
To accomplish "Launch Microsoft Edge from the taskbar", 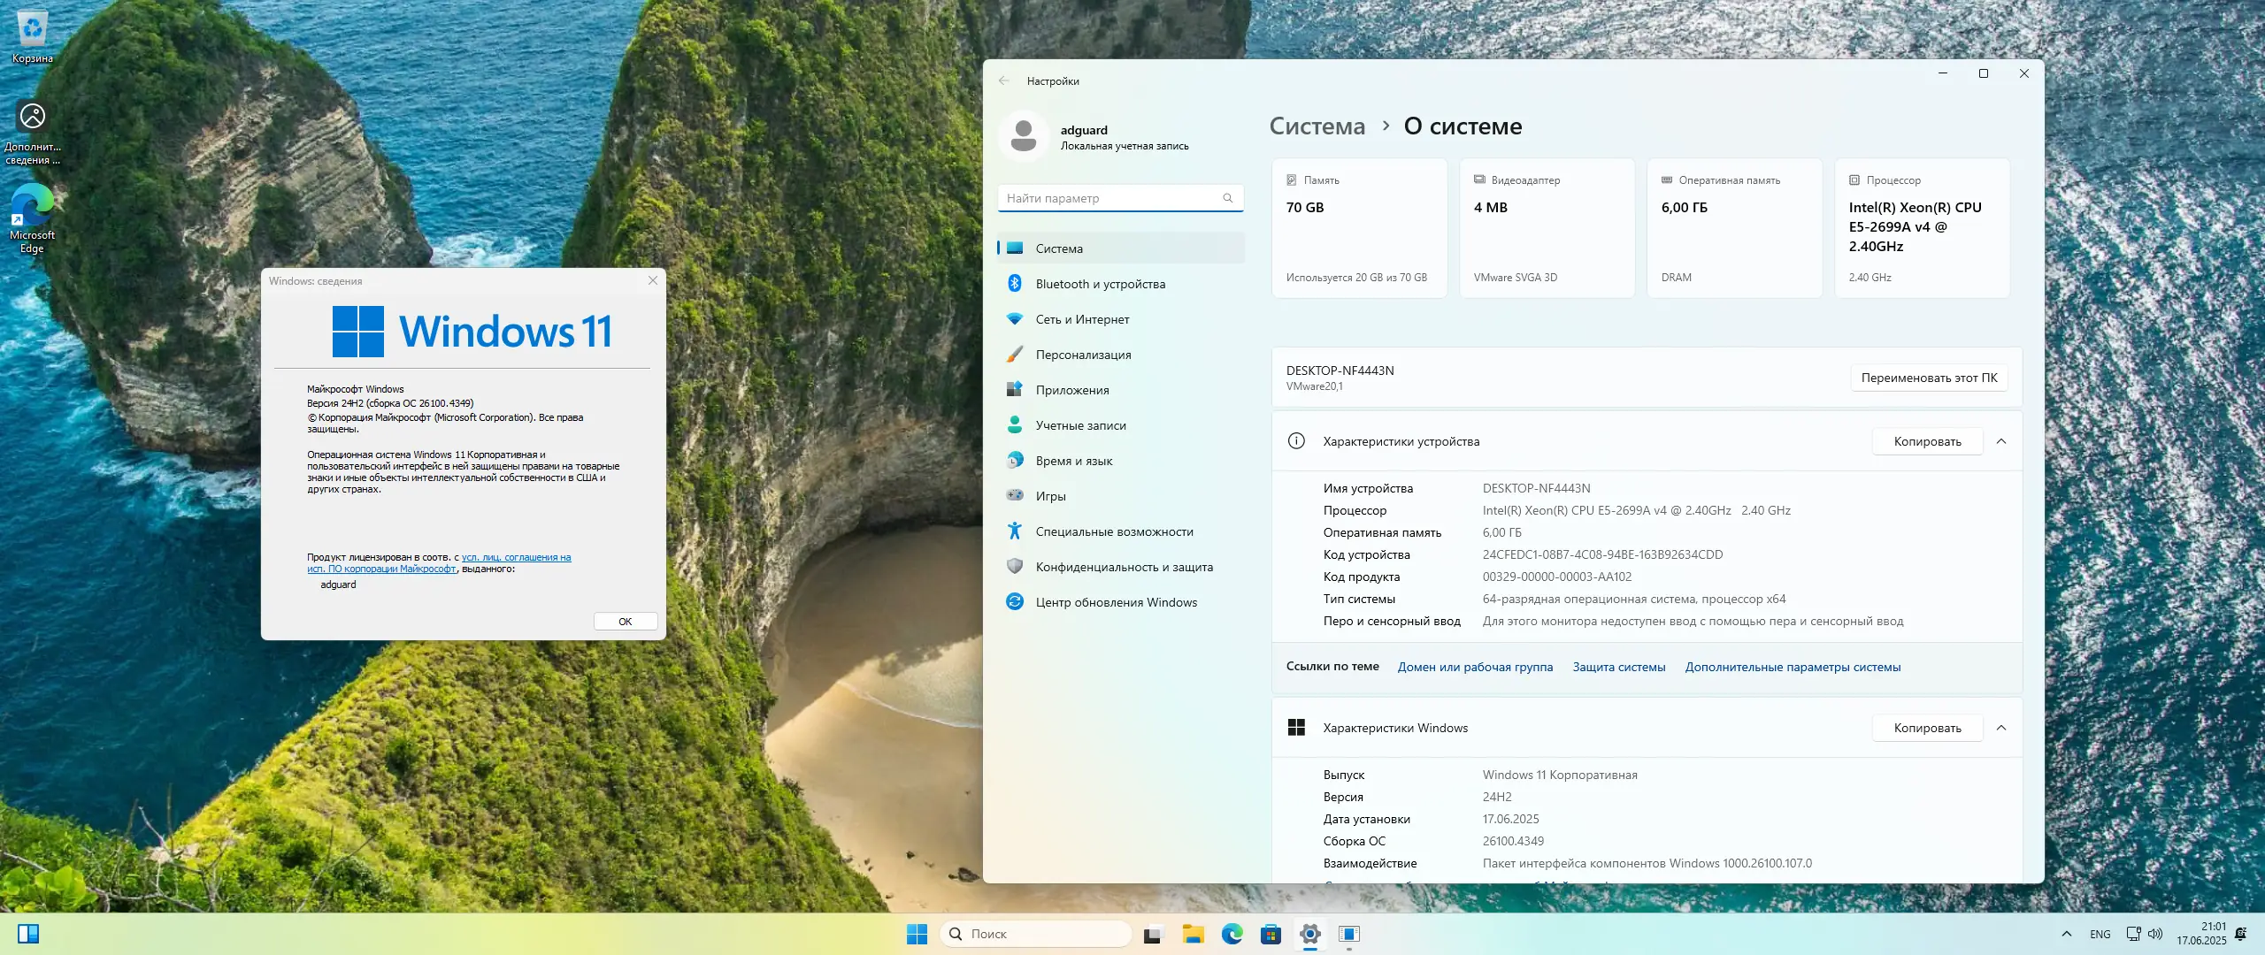I will (x=1232, y=934).
